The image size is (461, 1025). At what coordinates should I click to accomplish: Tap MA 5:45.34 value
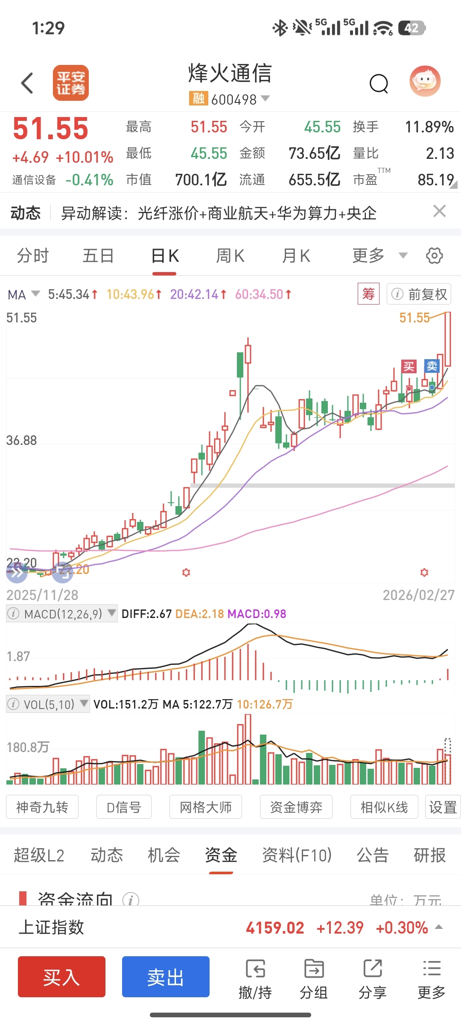pos(73,294)
